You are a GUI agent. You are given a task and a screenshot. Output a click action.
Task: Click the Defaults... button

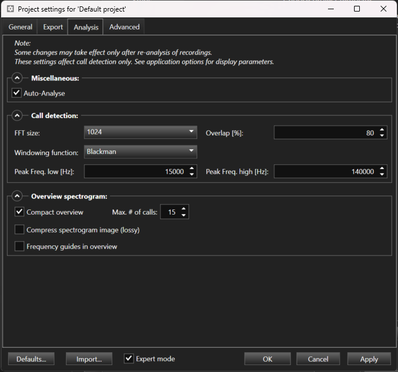point(31,359)
